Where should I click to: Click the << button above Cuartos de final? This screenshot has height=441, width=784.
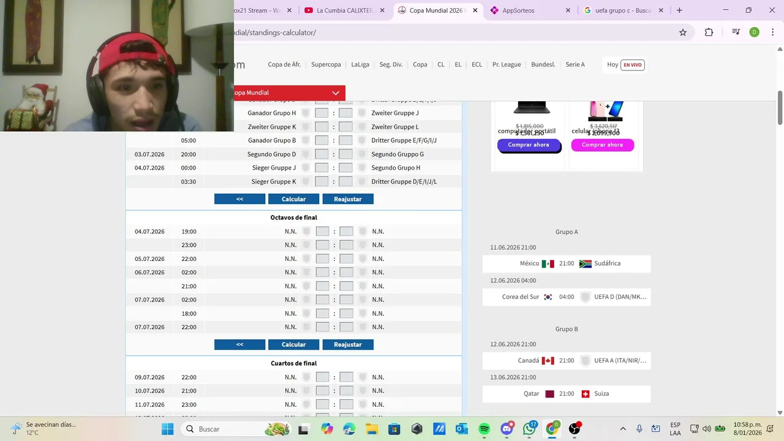coord(239,344)
